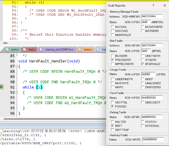Click the disassembly pane horizontal scrollbar thumb
This screenshot has width=169, height=146.
[x=5, y=43]
